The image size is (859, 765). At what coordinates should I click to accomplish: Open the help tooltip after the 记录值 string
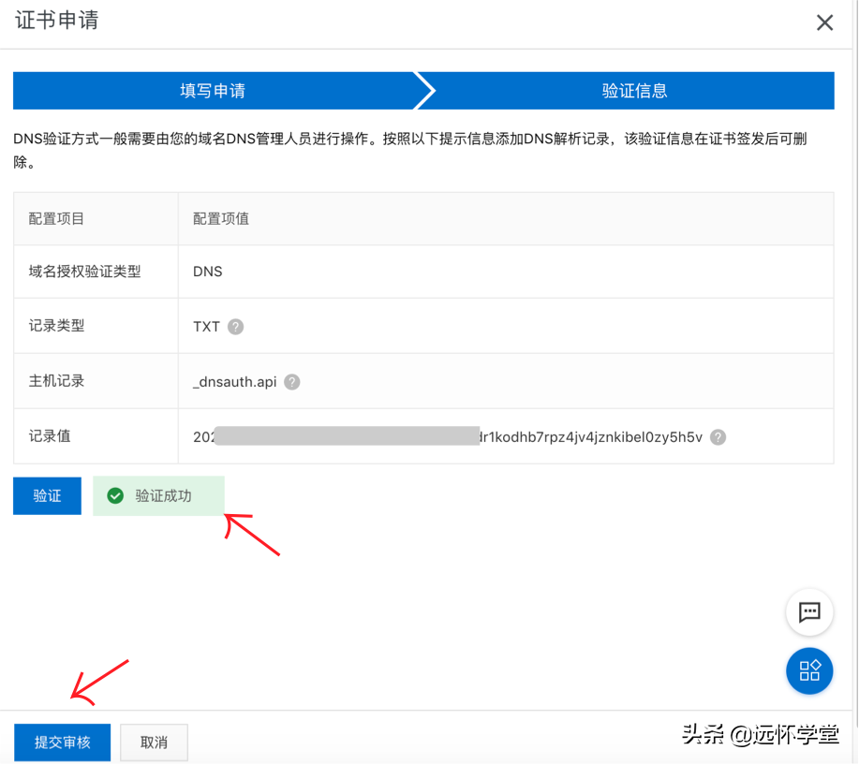point(718,437)
